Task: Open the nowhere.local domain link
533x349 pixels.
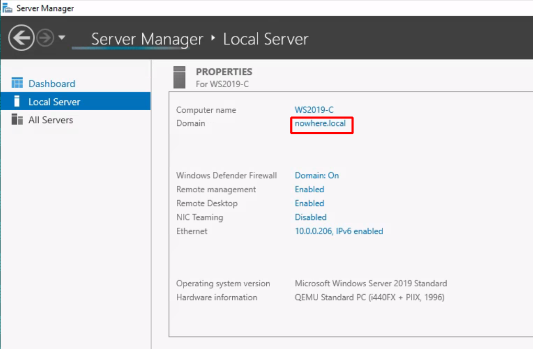Action: point(320,123)
